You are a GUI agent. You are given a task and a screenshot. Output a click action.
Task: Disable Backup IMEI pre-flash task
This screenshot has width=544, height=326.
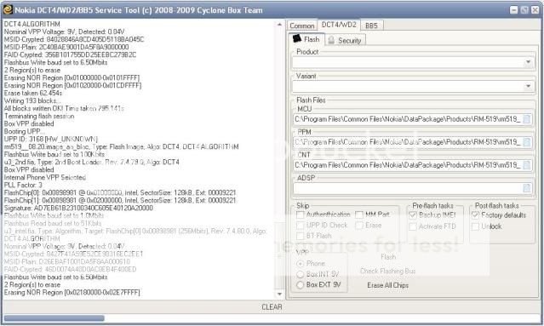pos(413,215)
